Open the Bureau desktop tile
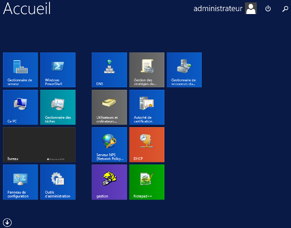The height and width of the screenshot is (228, 291). click(x=39, y=145)
